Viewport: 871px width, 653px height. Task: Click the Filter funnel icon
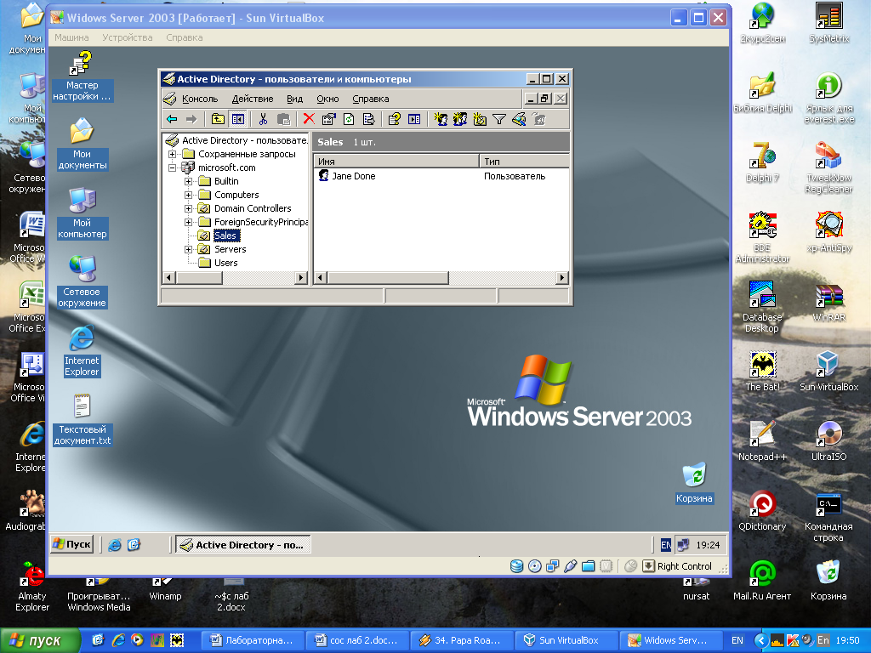point(498,119)
